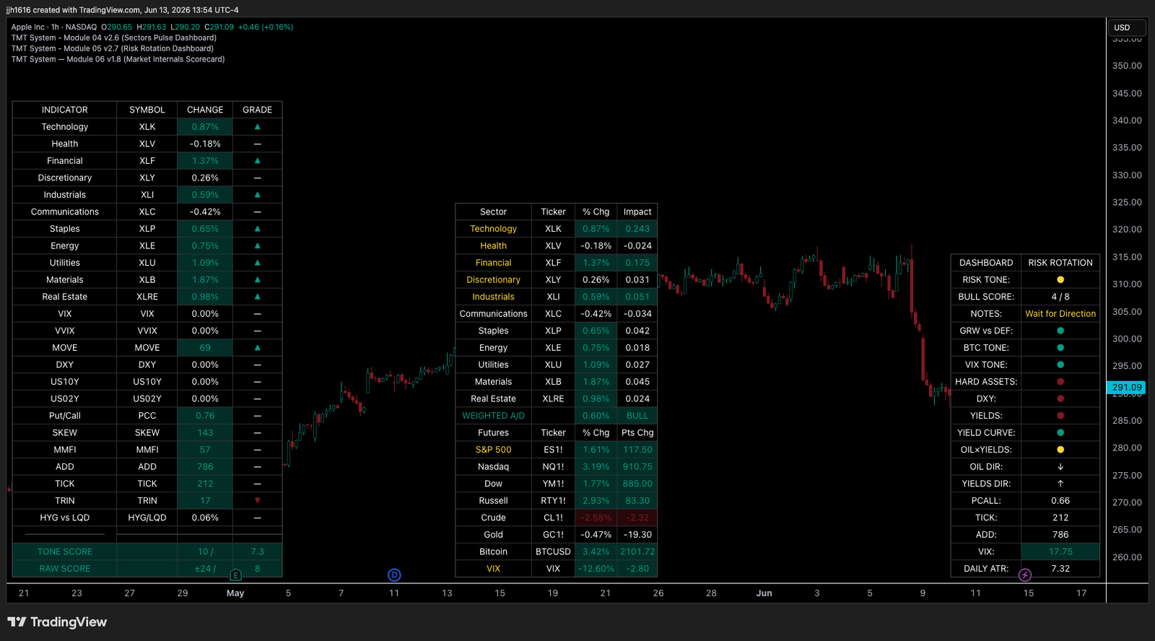Click the BULL cell in weighted A/D row
The image size is (1155, 641).
pos(637,416)
